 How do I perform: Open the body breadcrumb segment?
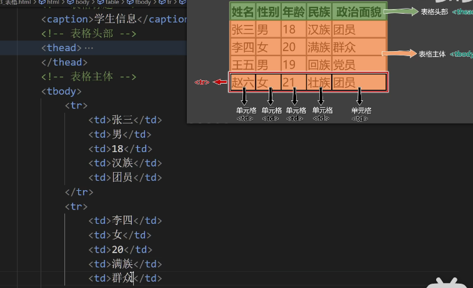tap(82, 2)
